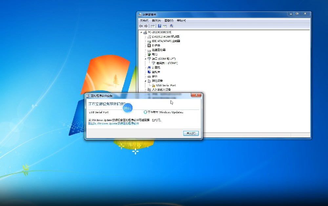Click the skip Windows Update driver link
This screenshot has height=206, width=328.
pos(113,123)
